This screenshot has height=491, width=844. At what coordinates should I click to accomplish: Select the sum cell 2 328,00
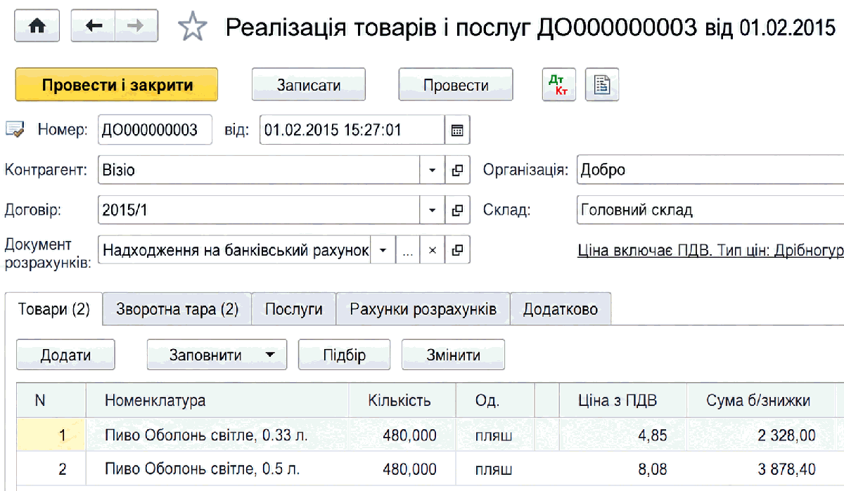pos(761,436)
